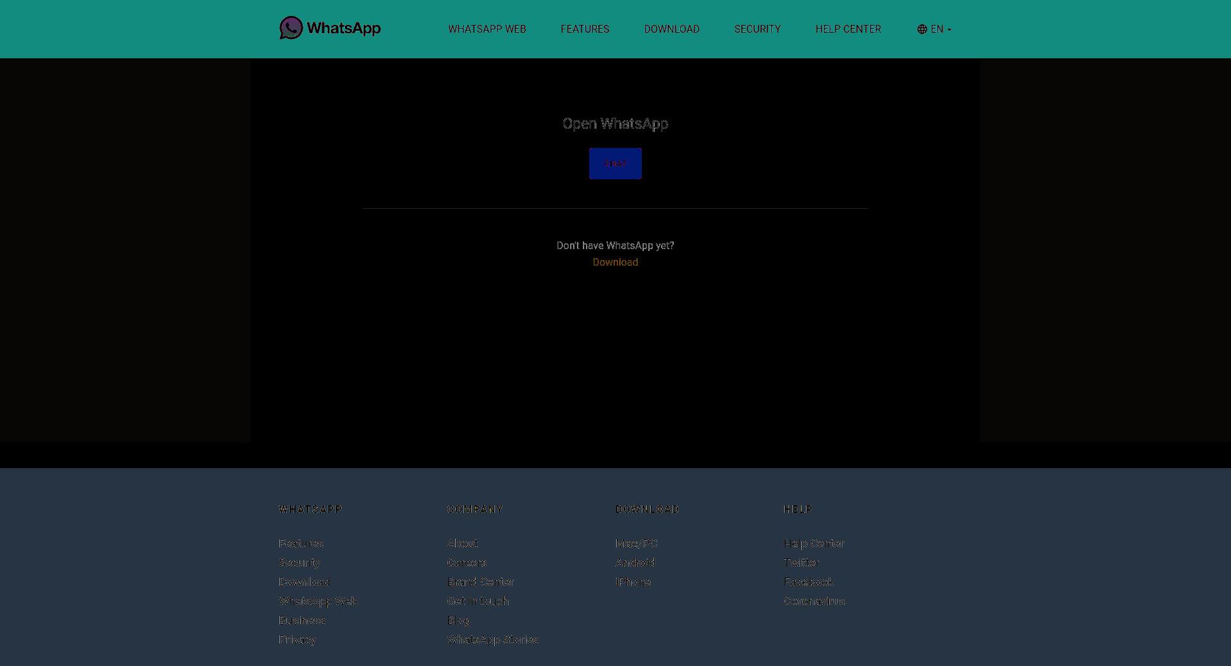Open the Blog footer link
Viewport: 1231px width, 666px height.
tap(458, 620)
